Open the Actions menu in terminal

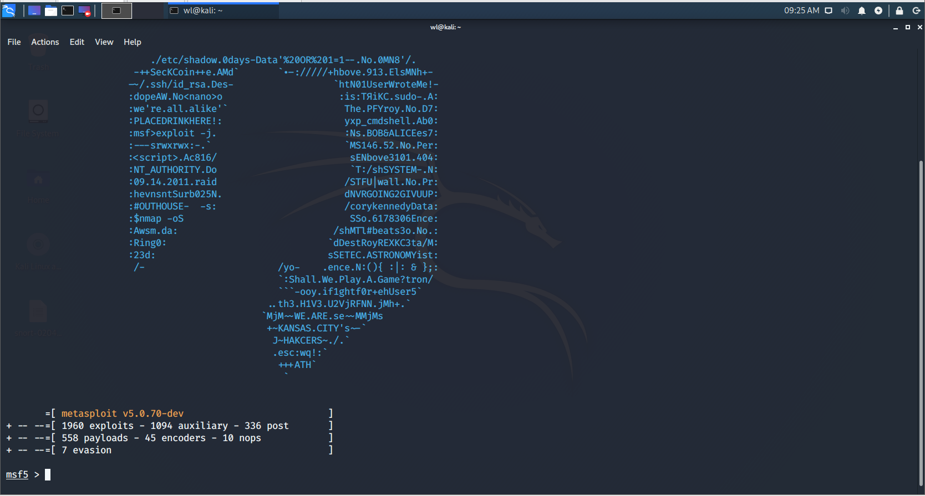click(x=45, y=42)
